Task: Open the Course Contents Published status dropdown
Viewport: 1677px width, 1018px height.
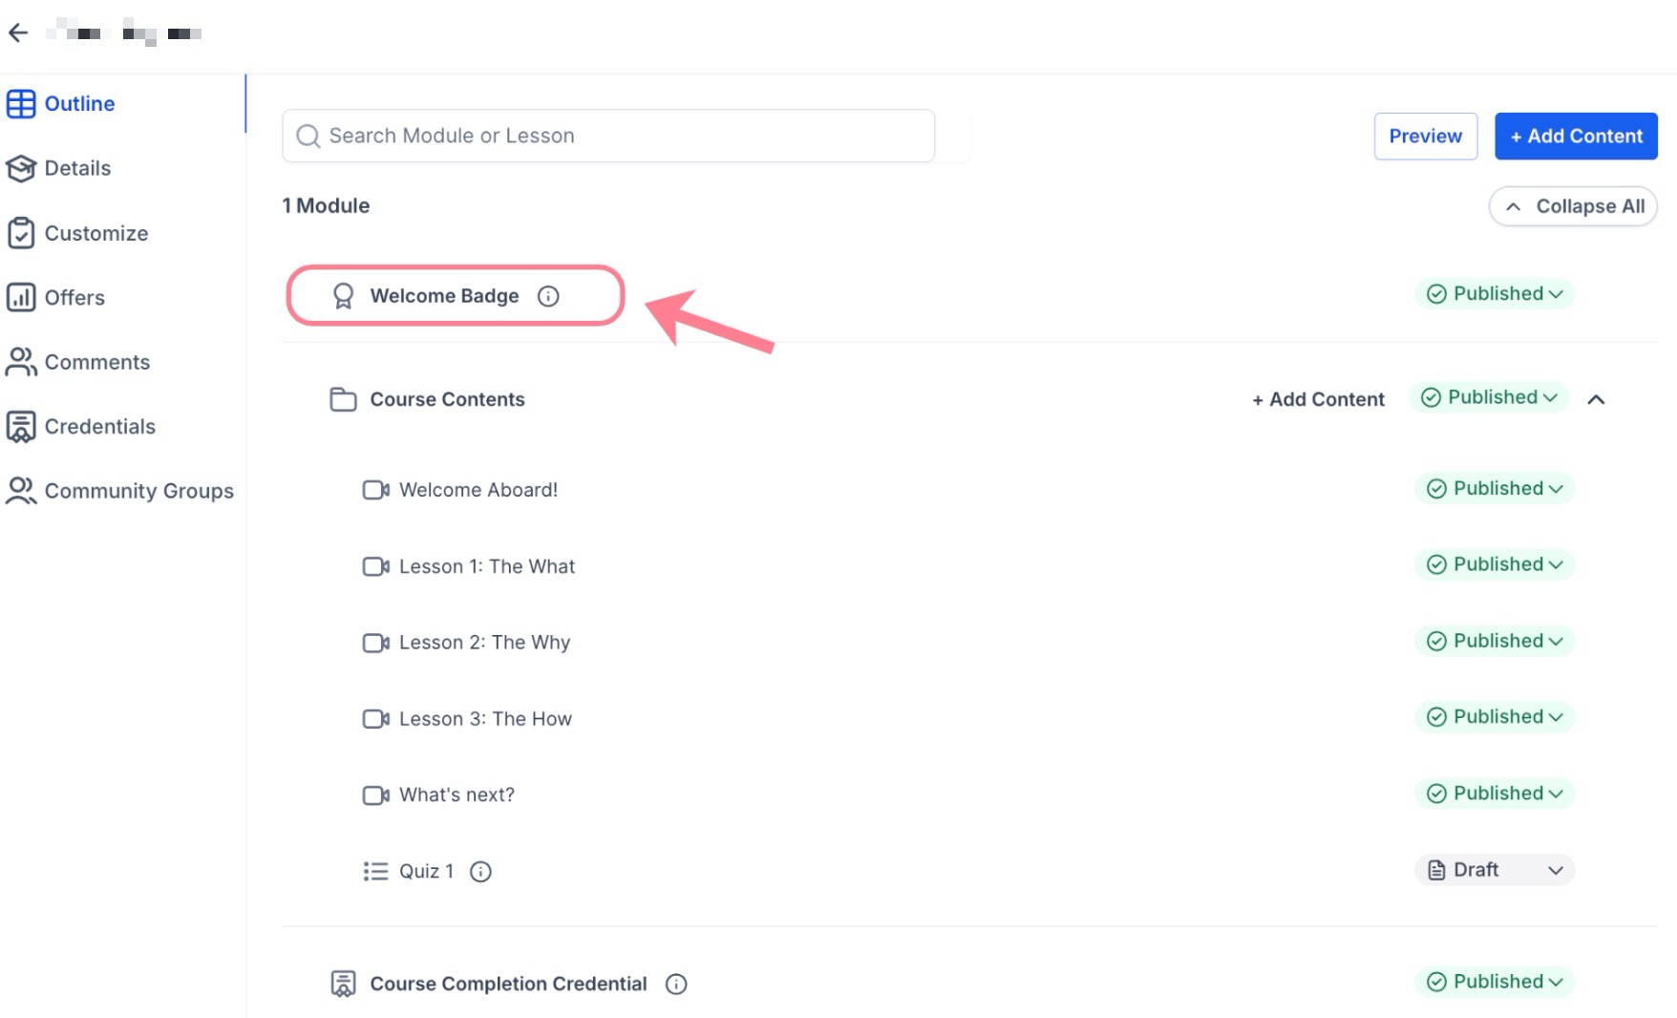Action: (1489, 397)
